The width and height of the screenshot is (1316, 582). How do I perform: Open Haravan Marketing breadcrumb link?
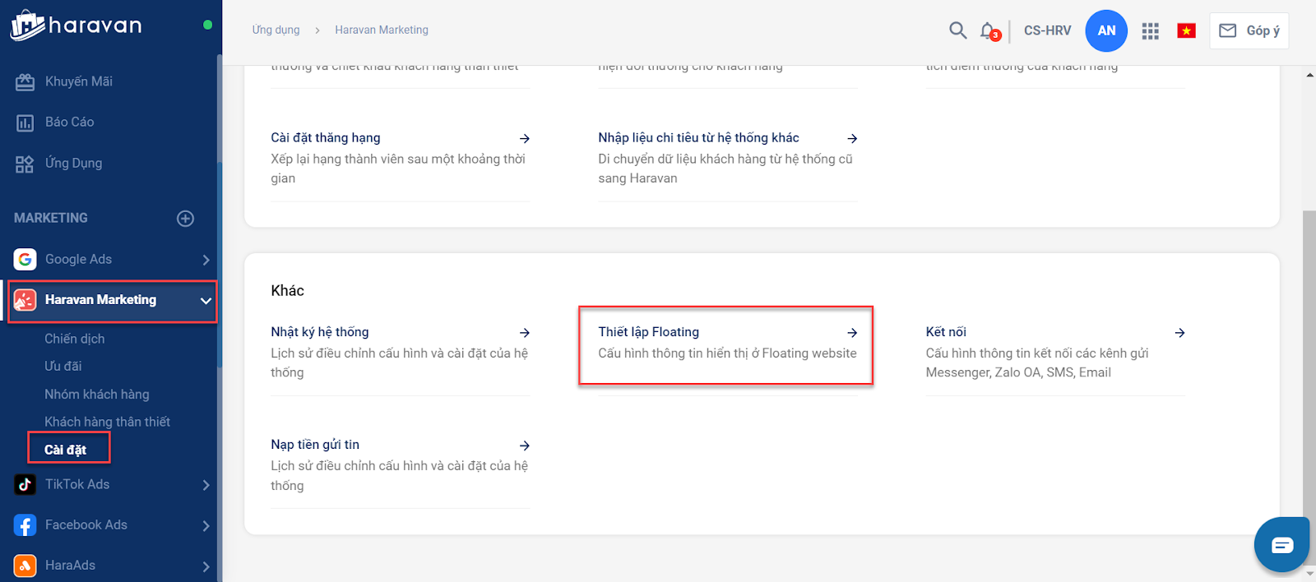pyautogui.click(x=382, y=30)
